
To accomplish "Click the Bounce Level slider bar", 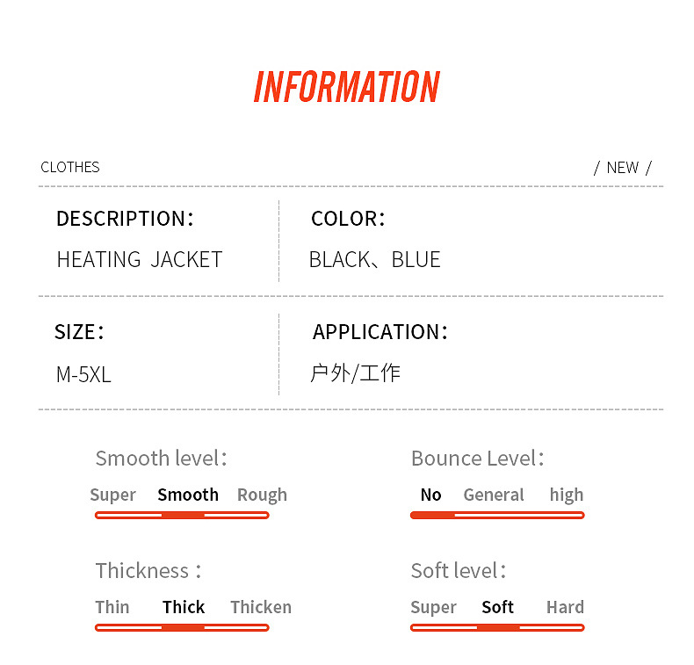I will coord(497,515).
